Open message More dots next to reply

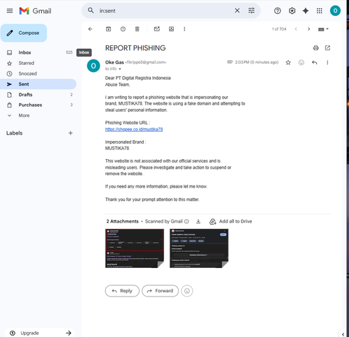[327, 62]
